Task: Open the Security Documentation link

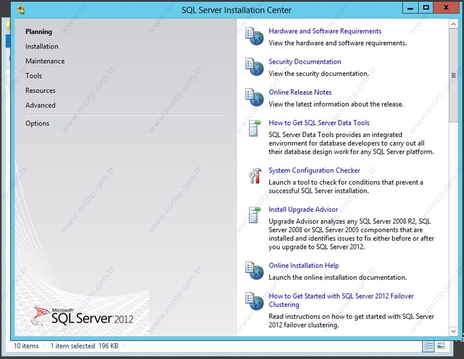Action: [305, 62]
